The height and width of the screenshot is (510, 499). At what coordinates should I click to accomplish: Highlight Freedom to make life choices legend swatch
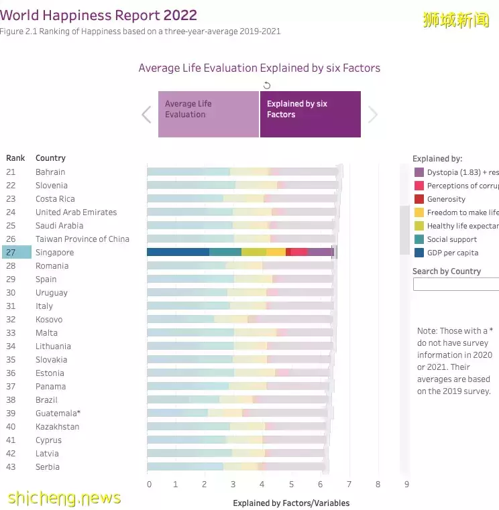click(x=419, y=212)
